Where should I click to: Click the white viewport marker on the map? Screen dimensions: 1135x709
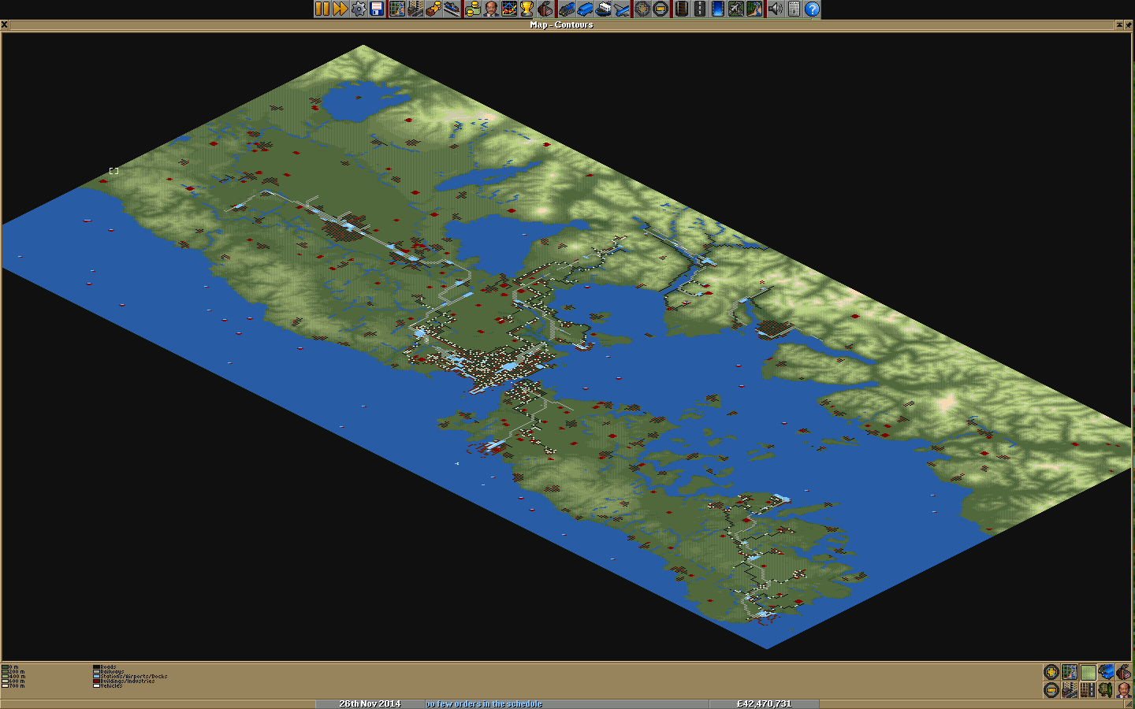coord(113,171)
